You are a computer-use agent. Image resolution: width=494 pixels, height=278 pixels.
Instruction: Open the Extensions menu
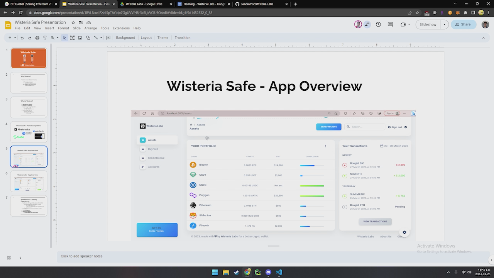tap(121, 28)
